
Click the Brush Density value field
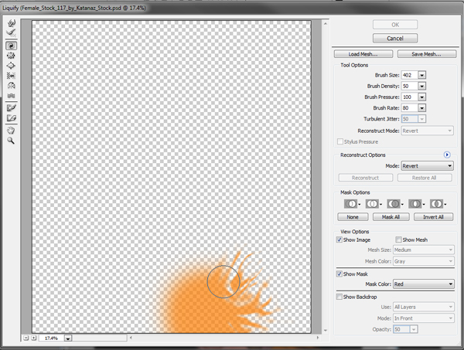coord(410,86)
